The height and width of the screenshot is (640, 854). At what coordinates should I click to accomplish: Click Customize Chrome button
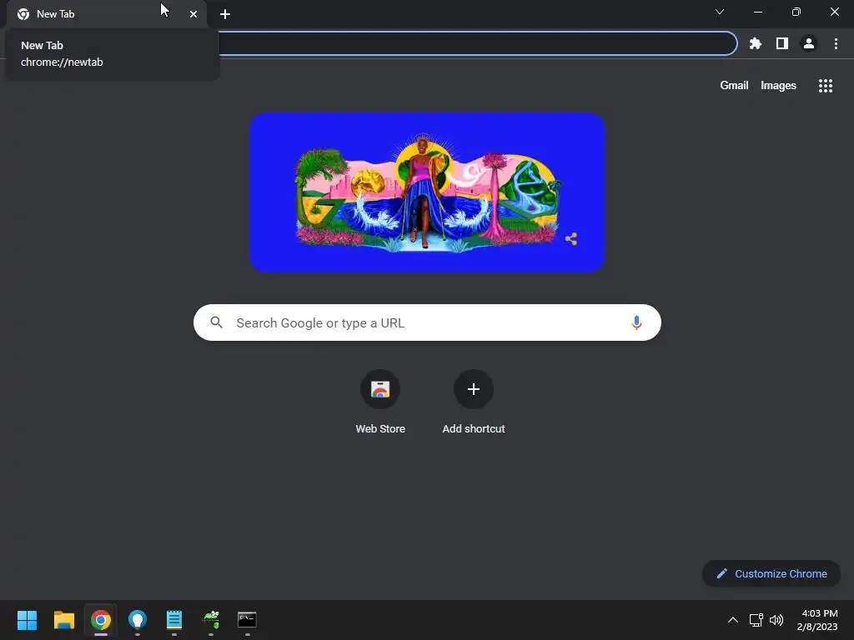point(771,573)
